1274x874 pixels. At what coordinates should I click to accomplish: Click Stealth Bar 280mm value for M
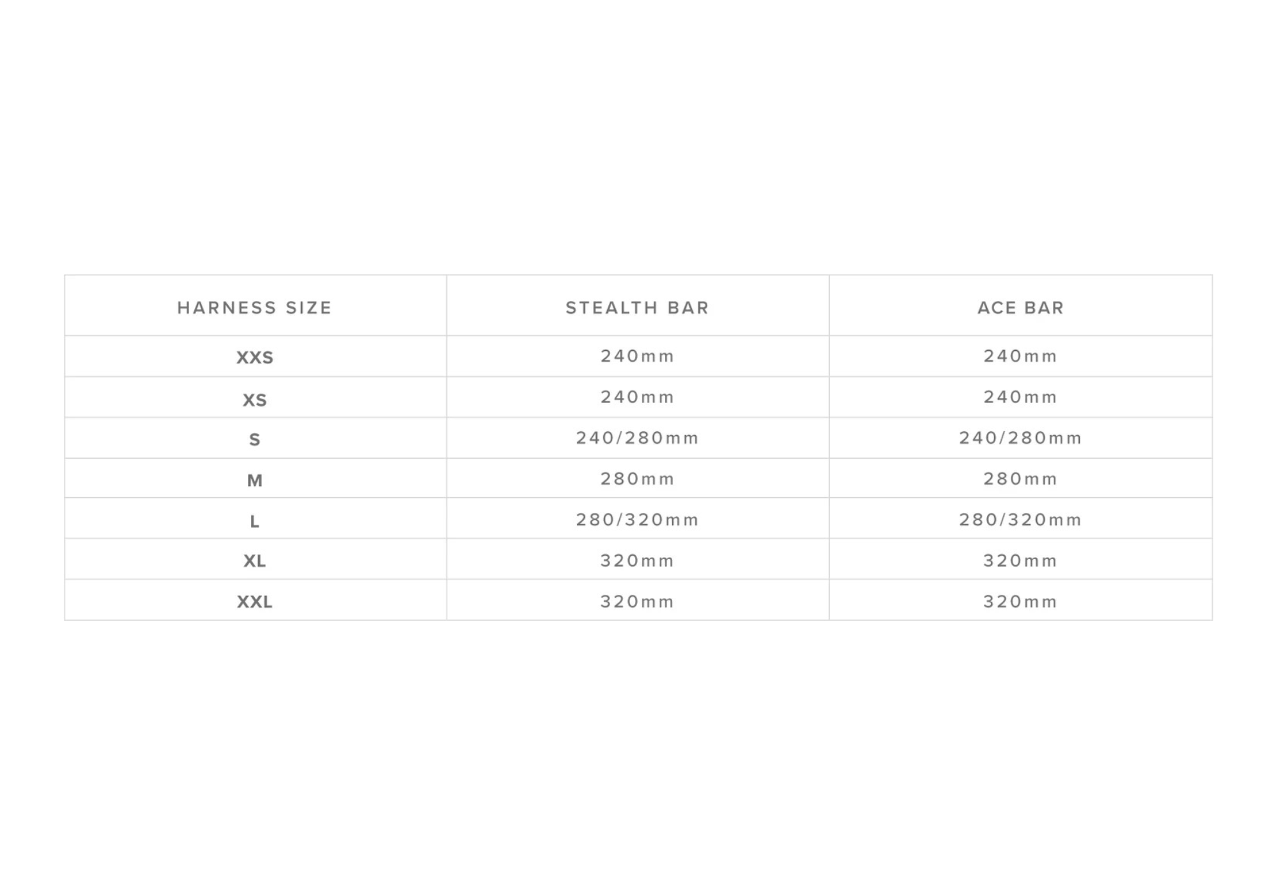coord(637,479)
